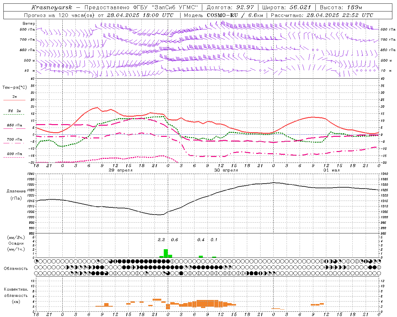Viewport: 397px width, 317px height.
Task: Click the '(км)' convective cloud unit label
Action: [16, 302]
